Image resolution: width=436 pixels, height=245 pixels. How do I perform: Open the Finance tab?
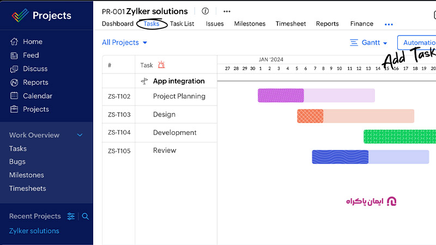[362, 23]
